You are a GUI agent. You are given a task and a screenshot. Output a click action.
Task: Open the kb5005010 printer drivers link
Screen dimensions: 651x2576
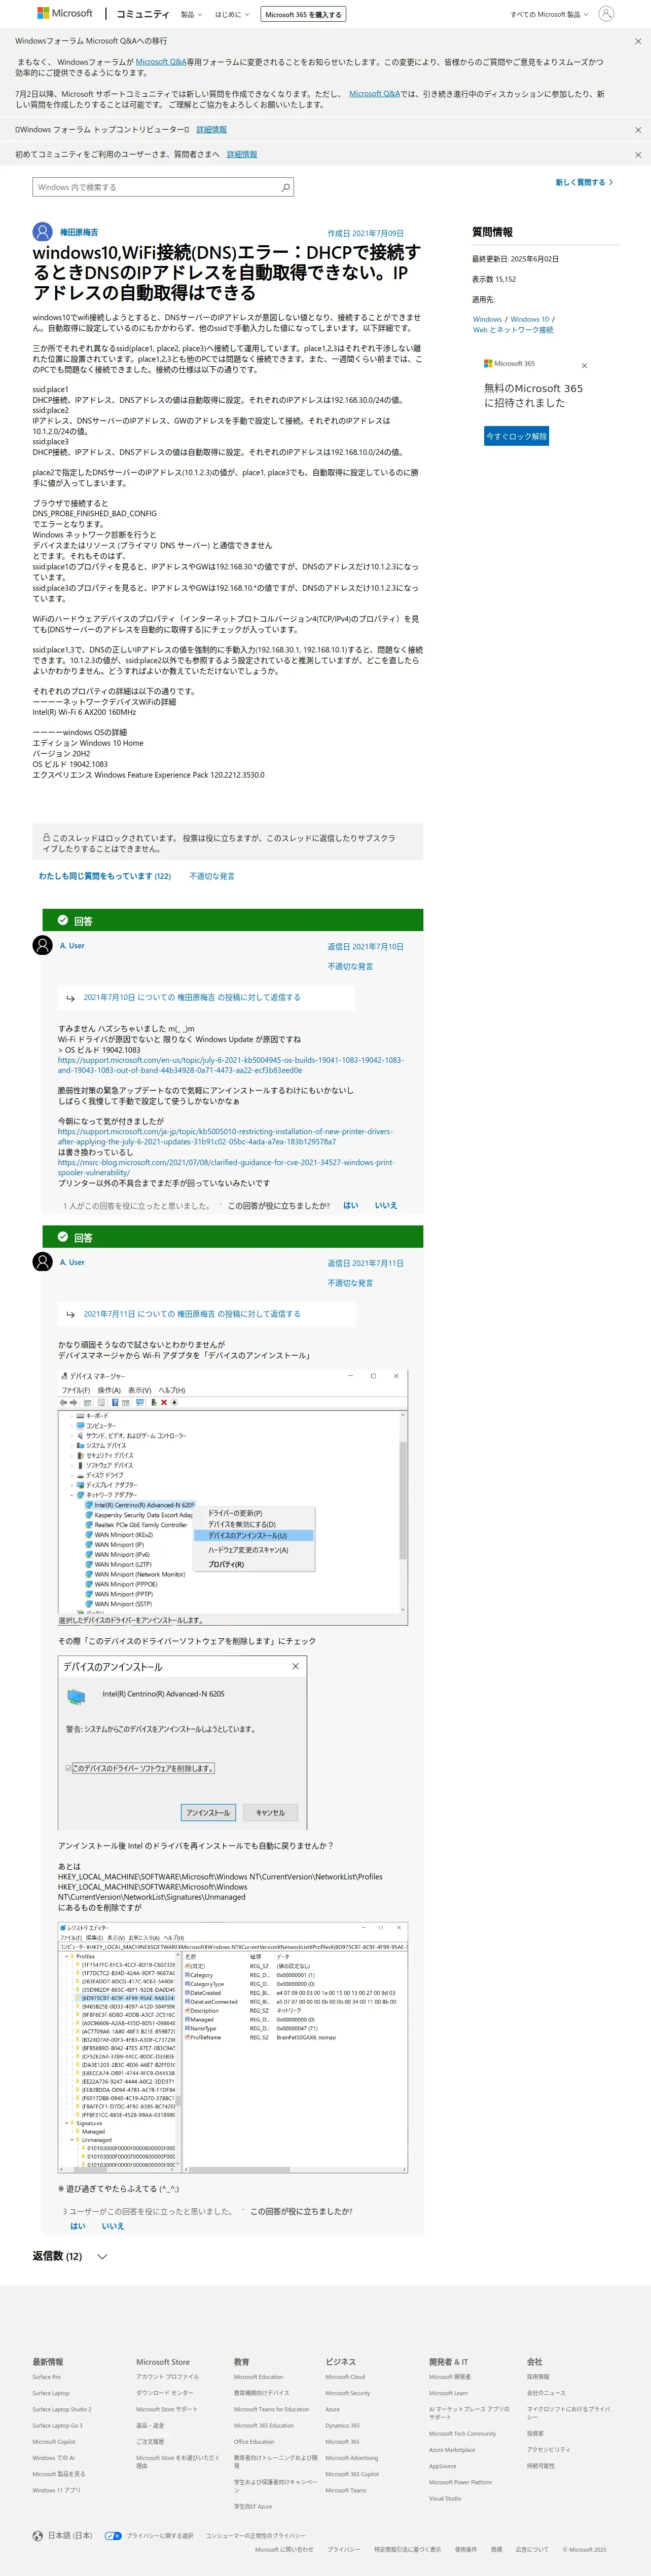point(226,1136)
